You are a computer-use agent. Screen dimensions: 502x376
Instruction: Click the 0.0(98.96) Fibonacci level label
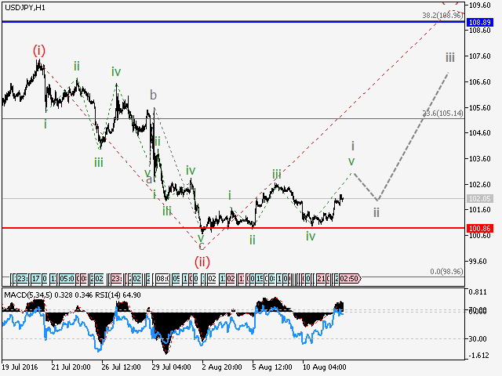(446, 272)
